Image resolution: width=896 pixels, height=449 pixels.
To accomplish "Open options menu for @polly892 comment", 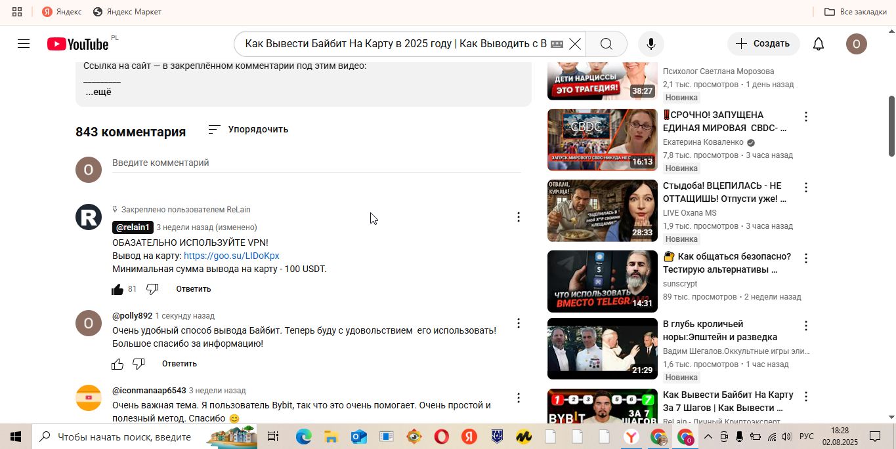I will pos(518,323).
